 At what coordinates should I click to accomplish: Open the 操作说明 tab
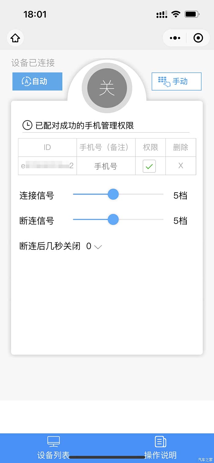(x=160, y=455)
